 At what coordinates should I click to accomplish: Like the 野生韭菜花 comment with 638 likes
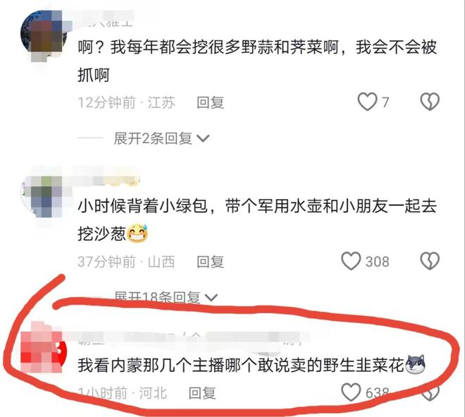tap(351, 392)
